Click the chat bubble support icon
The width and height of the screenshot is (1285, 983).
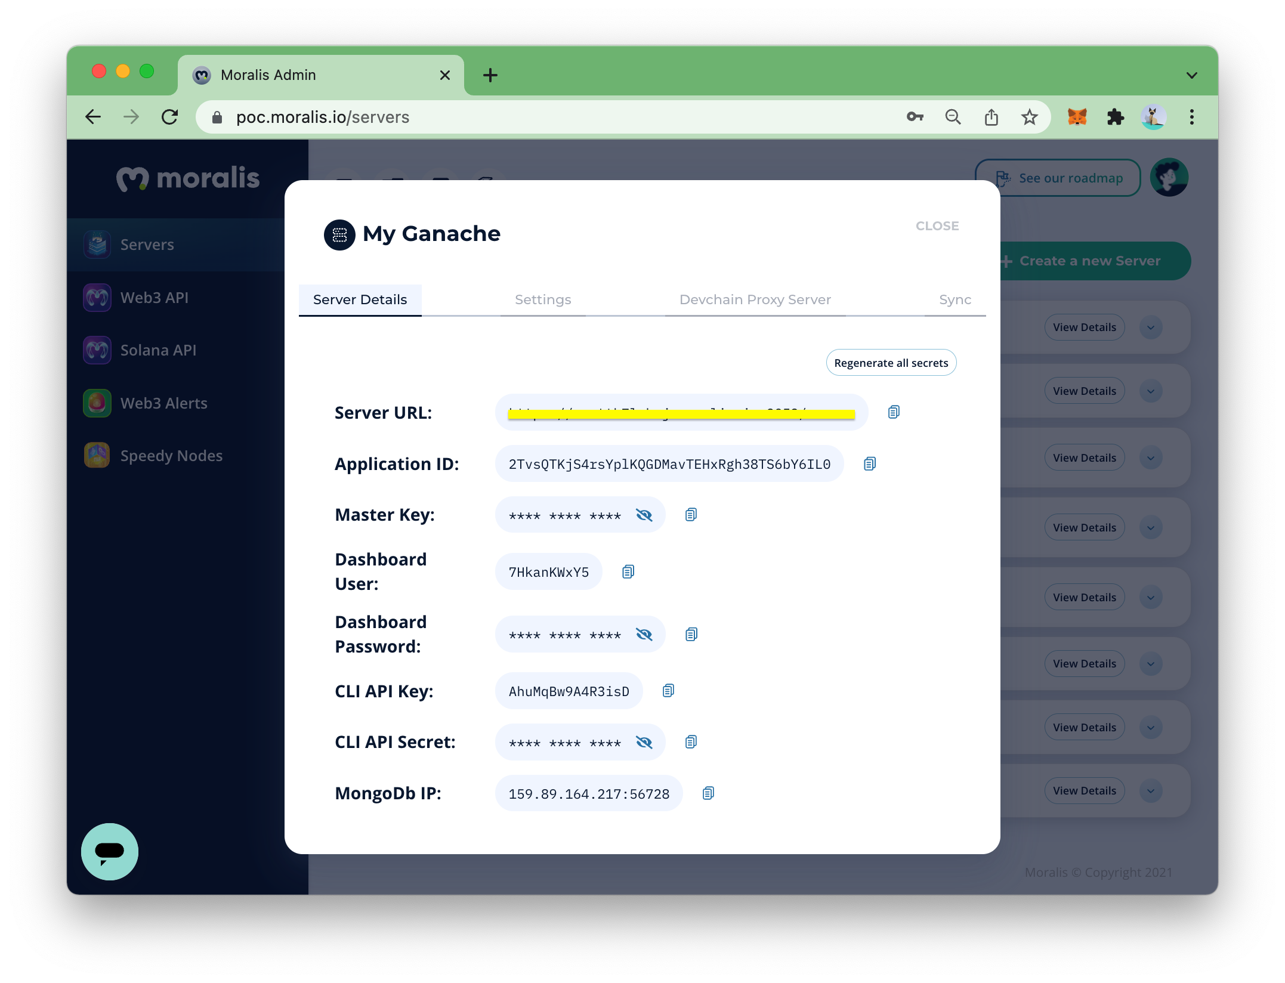click(x=110, y=851)
